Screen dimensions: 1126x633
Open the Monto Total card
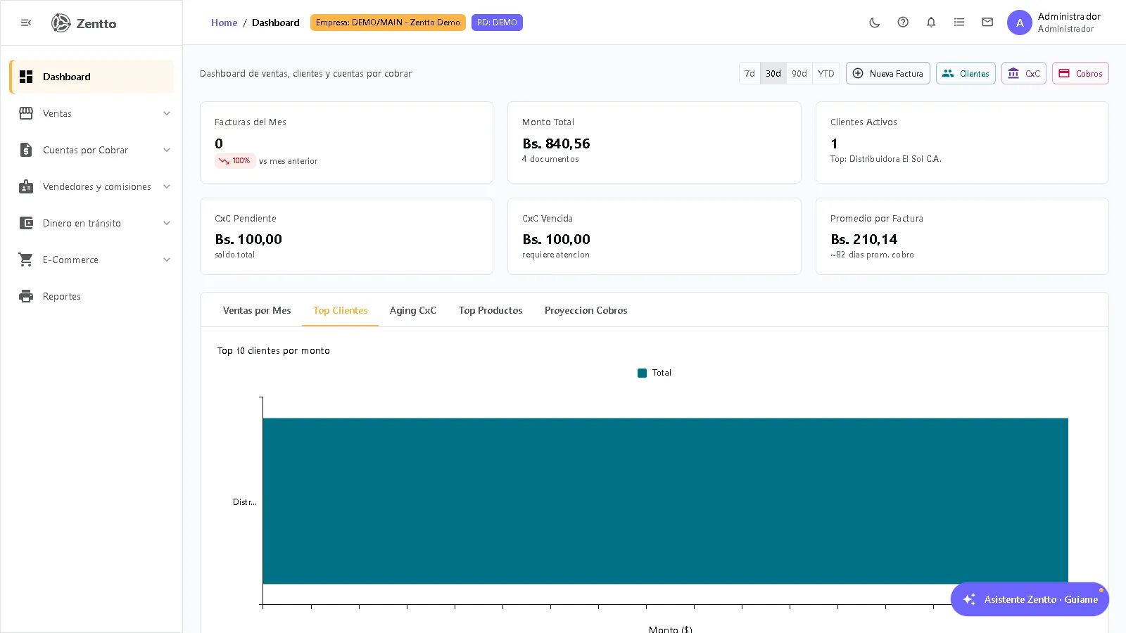tap(654, 142)
